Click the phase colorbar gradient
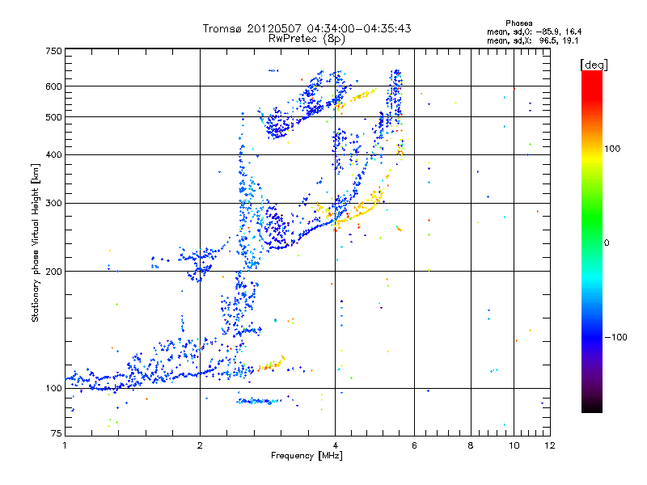This screenshot has height=485, width=647. point(592,241)
